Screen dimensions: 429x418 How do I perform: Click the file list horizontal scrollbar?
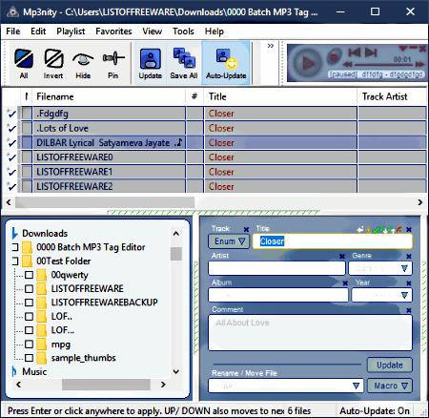click(105, 202)
